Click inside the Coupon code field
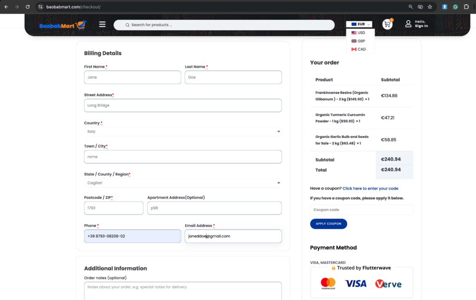The image size is (476, 300). [361, 209]
